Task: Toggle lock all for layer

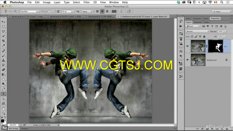Action: [204, 37]
